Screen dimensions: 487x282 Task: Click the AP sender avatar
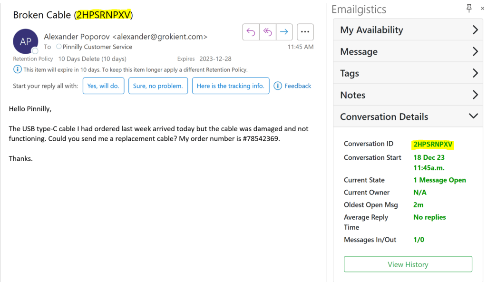pos(26,41)
